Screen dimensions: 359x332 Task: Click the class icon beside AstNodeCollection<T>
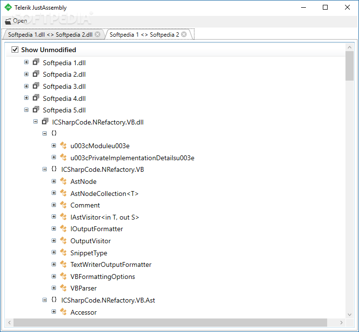click(63, 193)
